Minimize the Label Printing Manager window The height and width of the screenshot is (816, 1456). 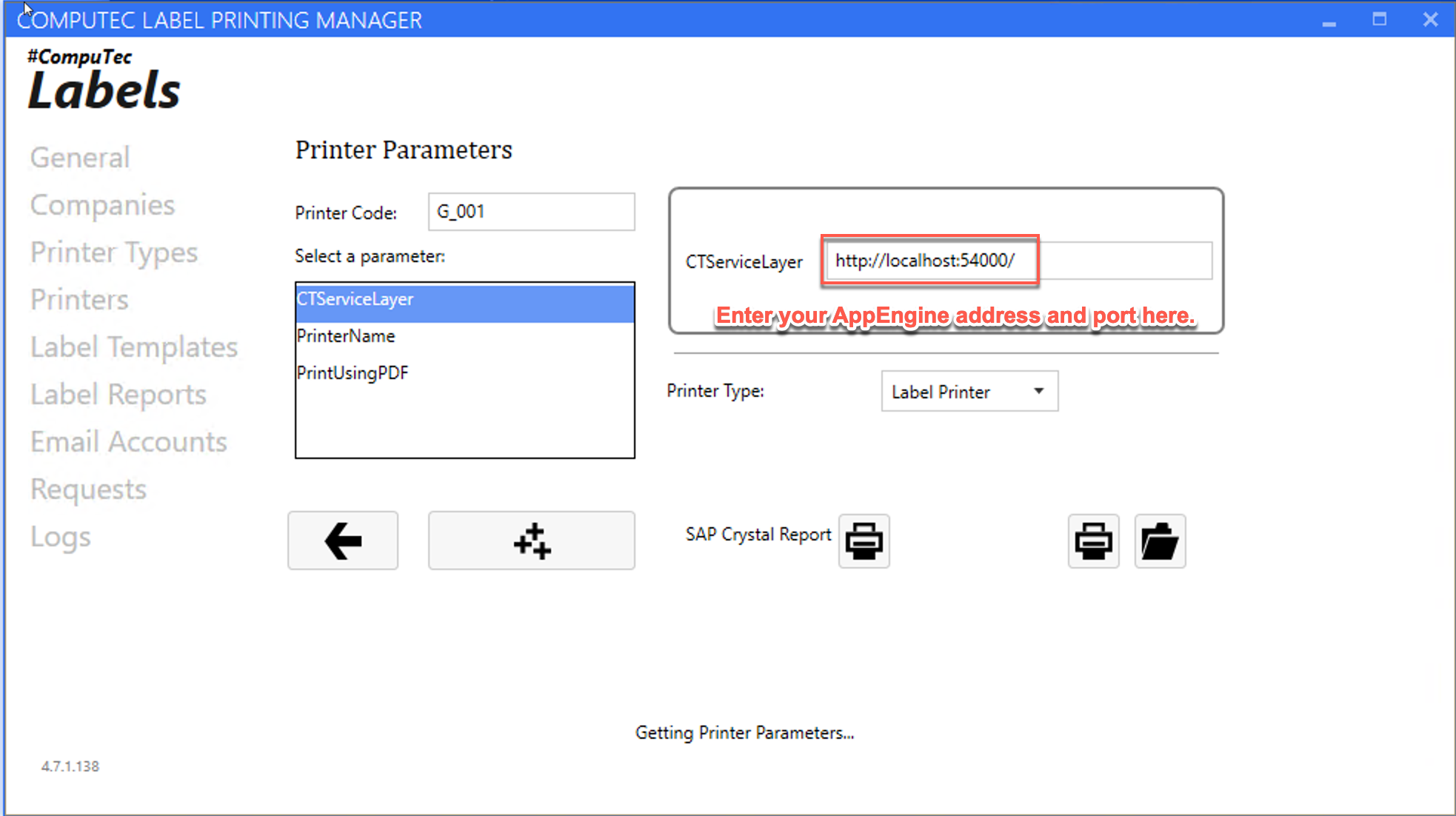click(x=1329, y=20)
